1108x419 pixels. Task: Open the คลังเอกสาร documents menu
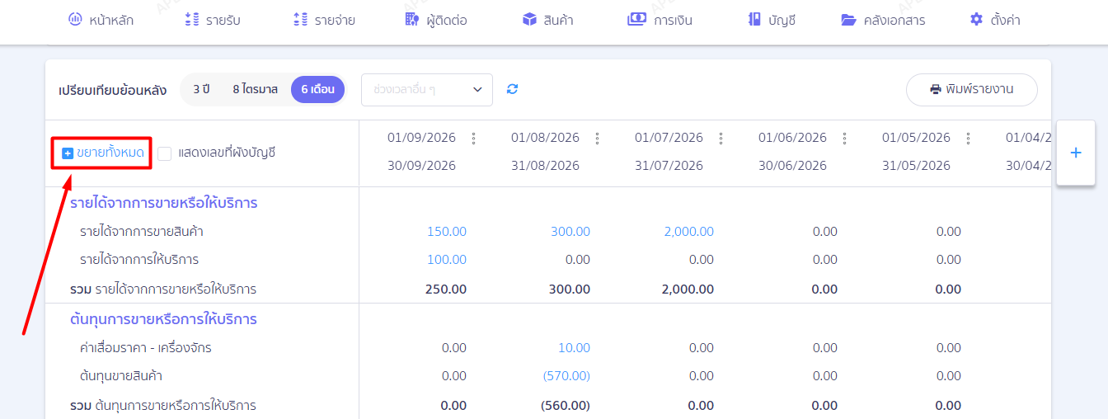(x=883, y=20)
